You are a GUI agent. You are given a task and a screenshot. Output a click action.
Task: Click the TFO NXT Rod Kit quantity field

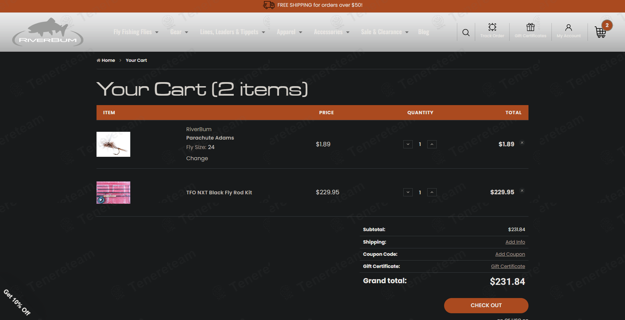point(420,192)
